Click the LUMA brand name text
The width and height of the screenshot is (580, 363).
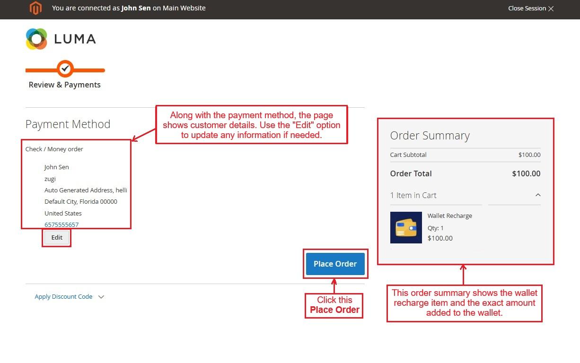[75, 39]
